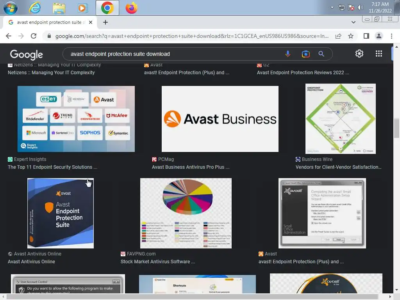Expand the tab search dropdown
400x300 pixels.
coord(353,22)
